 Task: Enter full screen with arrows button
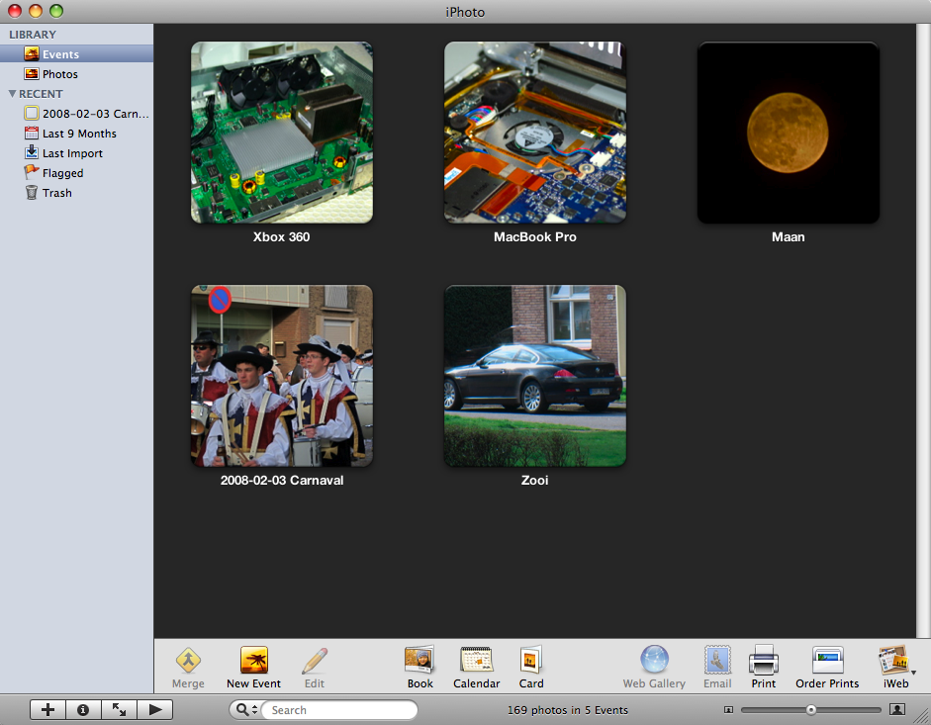119,709
